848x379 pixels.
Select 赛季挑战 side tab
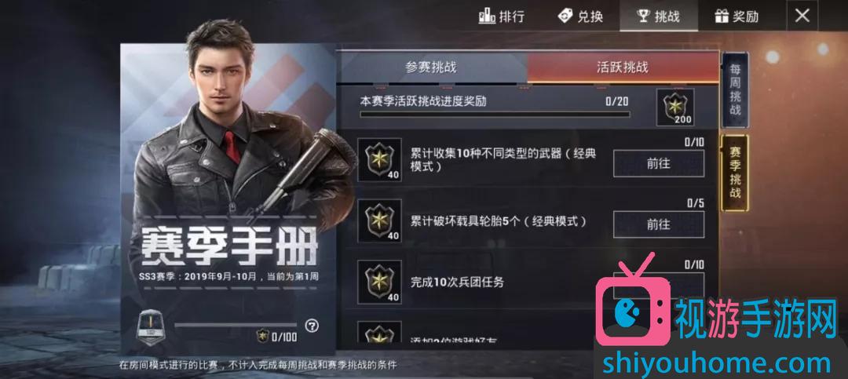click(x=735, y=173)
